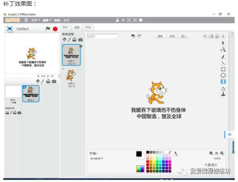This screenshot has height=182, width=238.
Task: Set costume center crosshair icon
Action: (223, 36)
